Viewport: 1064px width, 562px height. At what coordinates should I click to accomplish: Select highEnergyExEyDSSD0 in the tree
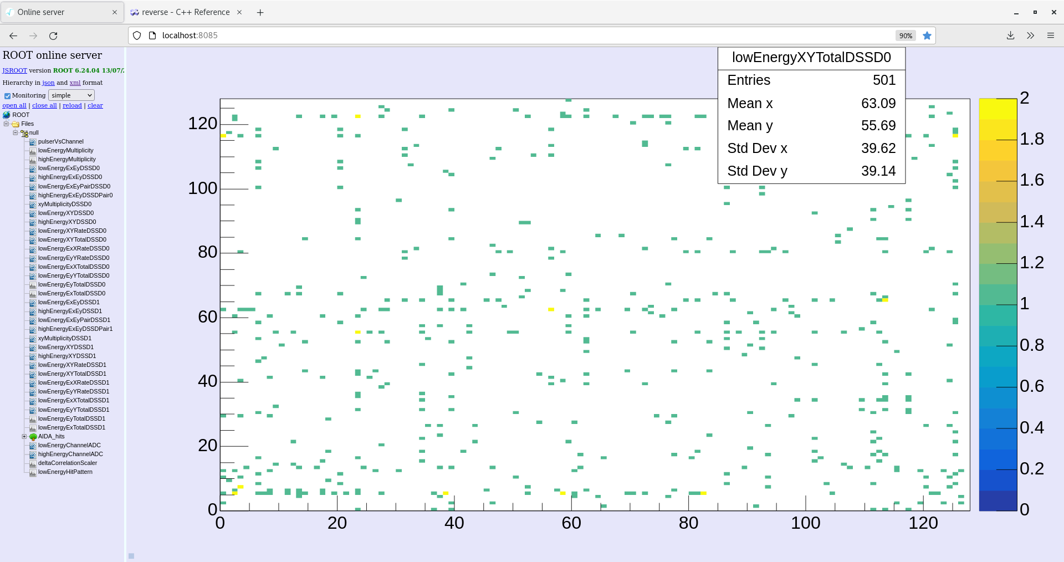[70, 177]
